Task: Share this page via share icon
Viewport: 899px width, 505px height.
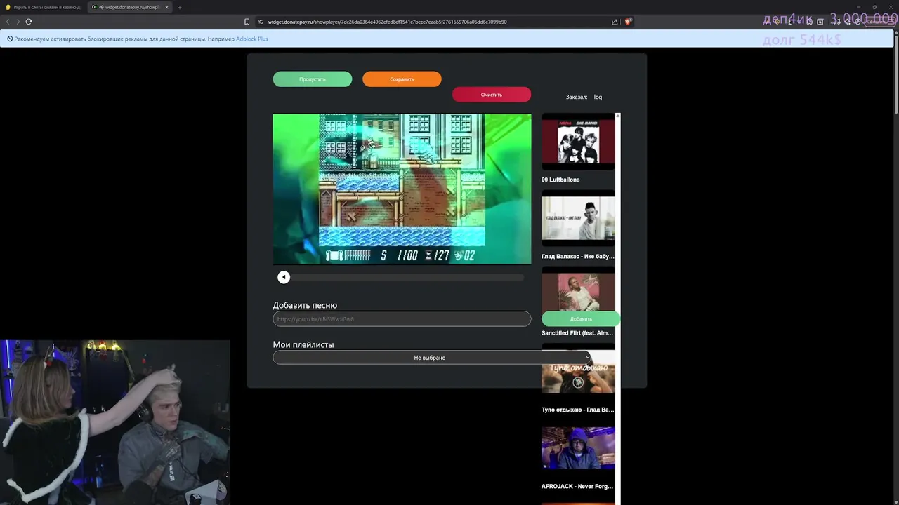Action: (615, 22)
